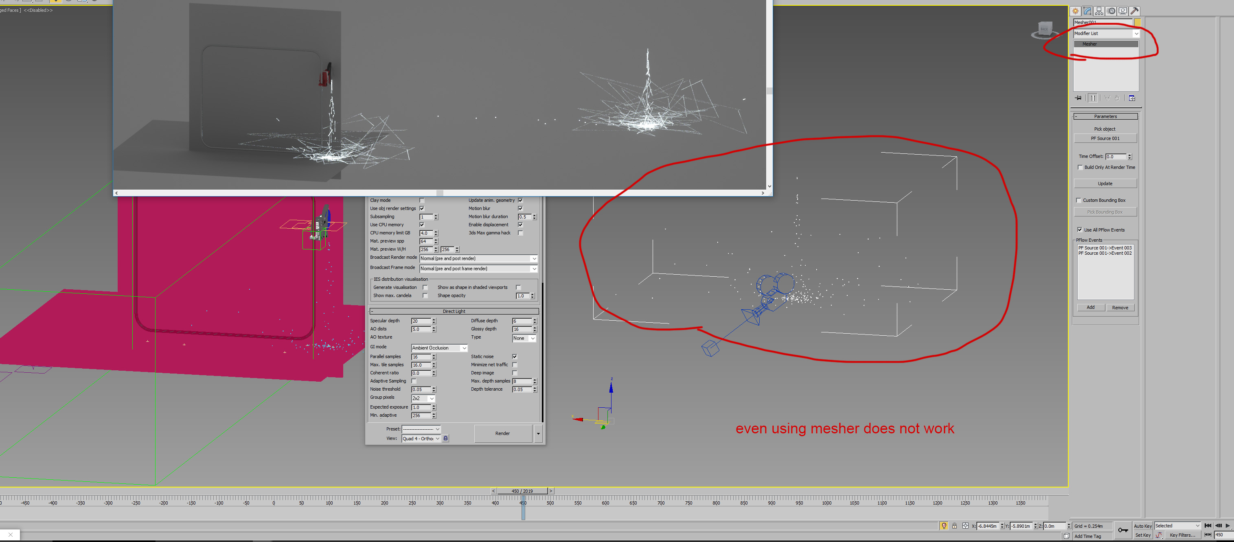This screenshot has height=542, width=1234.
Task: Switch to the Hierarchy panel tab
Action: (x=1099, y=11)
